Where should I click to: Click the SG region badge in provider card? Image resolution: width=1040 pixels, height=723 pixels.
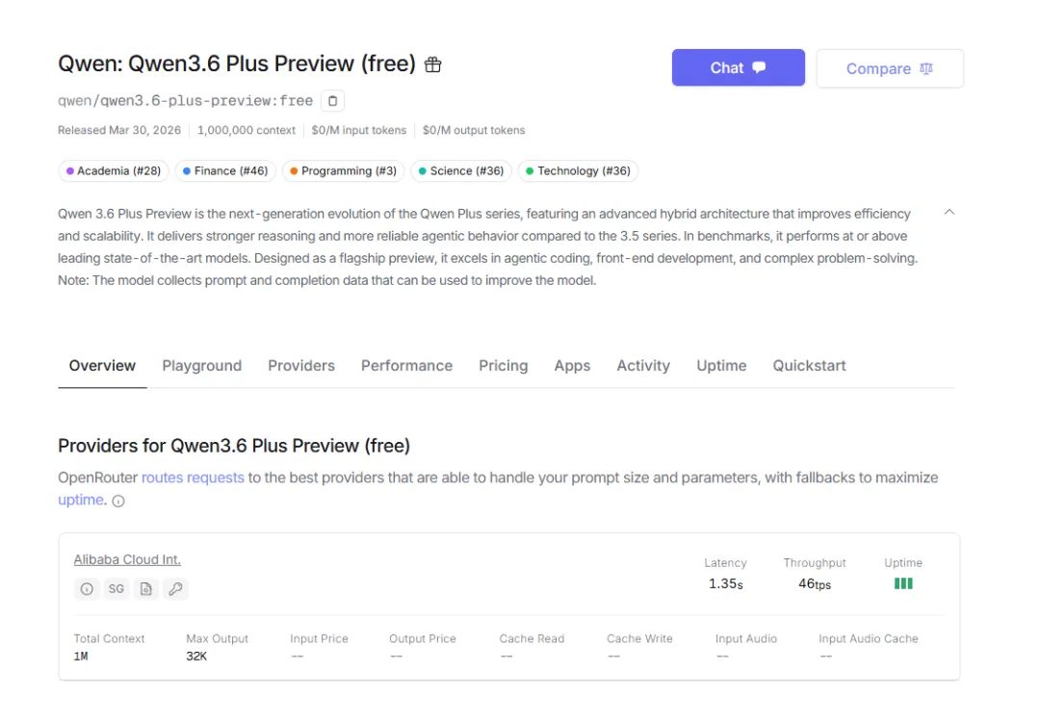tap(117, 588)
